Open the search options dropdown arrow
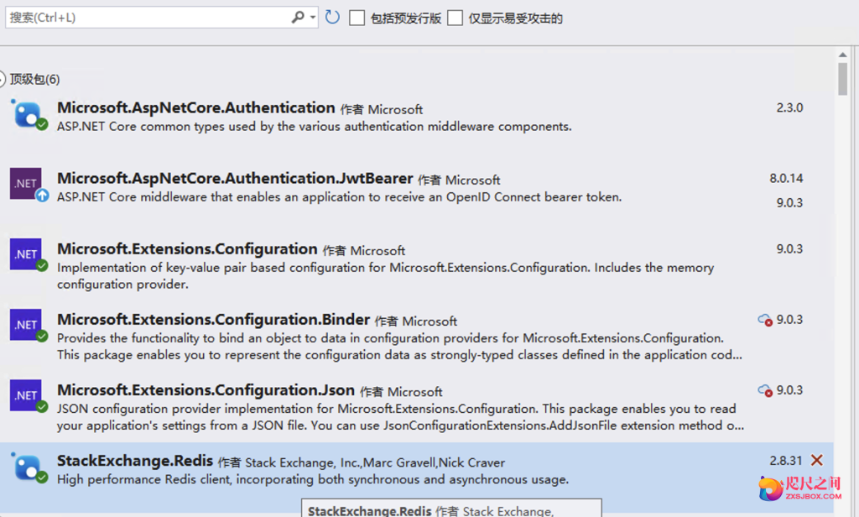The width and height of the screenshot is (859, 517). coord(313,18)
